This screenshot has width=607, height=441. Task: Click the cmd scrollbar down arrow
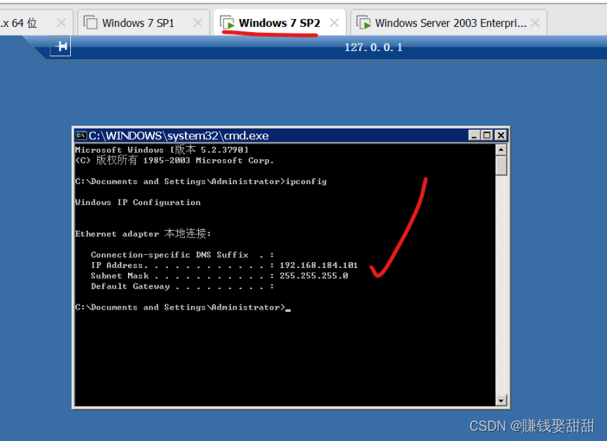click(x=501, y=400)
